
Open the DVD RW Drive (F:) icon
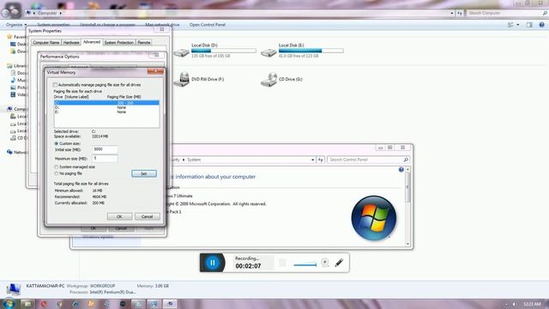pyautogui.click(x=181, y=80)
